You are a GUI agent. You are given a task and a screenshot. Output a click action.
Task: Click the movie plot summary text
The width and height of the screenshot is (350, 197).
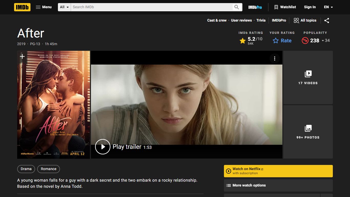pos(107,183)
